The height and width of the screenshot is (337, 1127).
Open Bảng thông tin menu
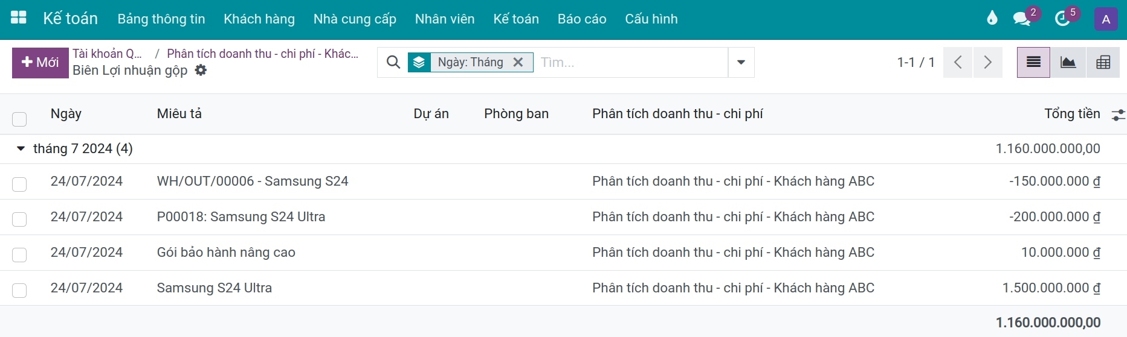[161, 19]
